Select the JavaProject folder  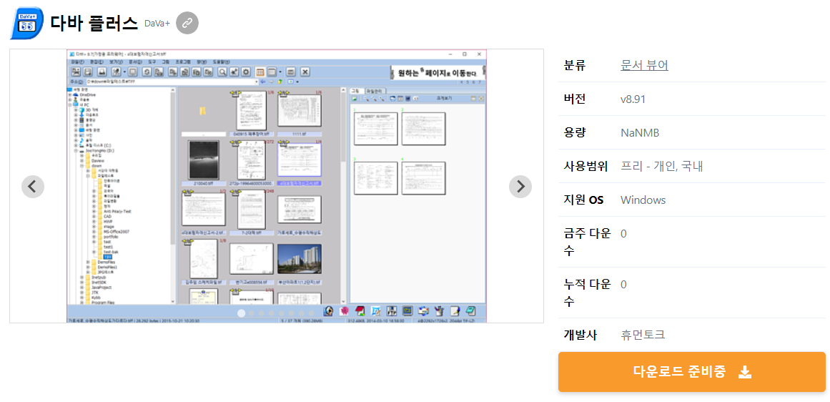(x=102, y=288)
